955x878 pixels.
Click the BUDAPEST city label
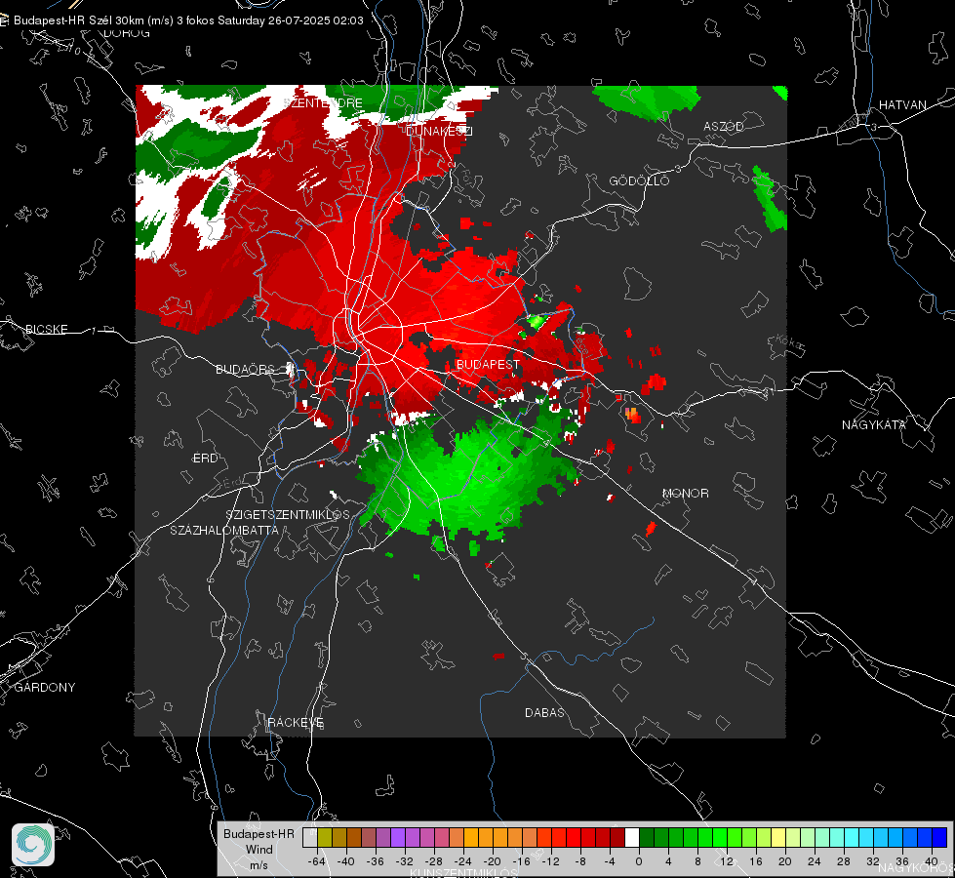[488, 364]
